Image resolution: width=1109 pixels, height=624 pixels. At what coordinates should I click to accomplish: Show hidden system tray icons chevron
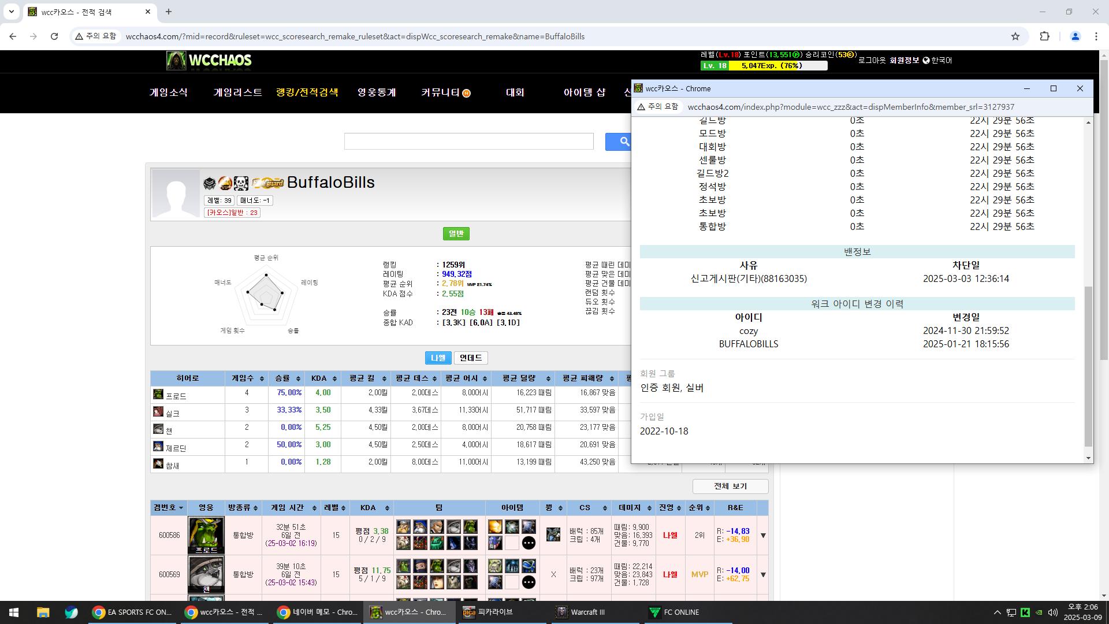(997, 612)
